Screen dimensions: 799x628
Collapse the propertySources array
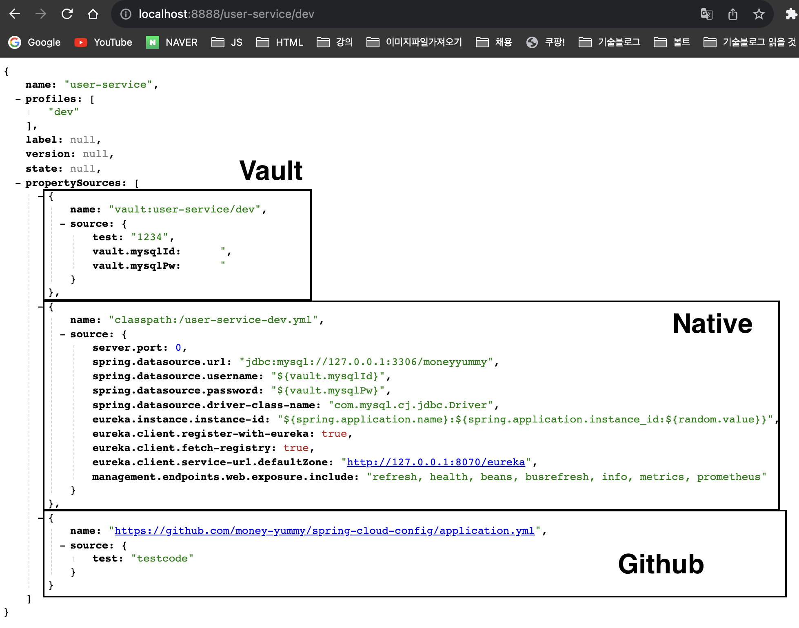(18, 183)
